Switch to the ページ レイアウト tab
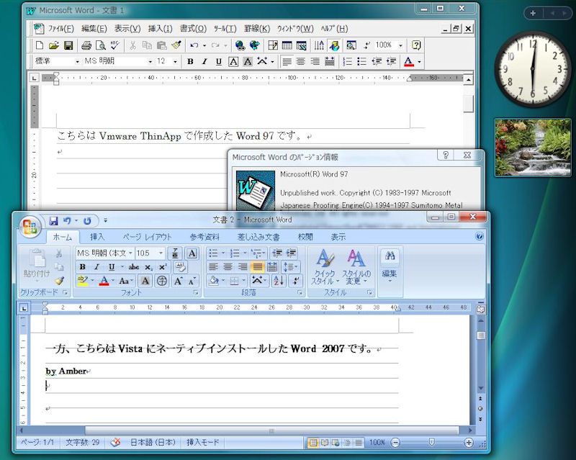 pos(147,237)
